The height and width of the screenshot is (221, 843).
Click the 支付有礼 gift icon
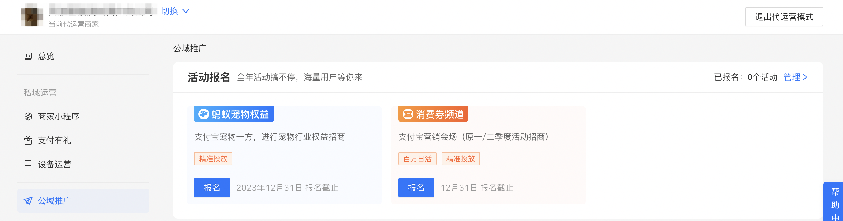click(28, 140)
